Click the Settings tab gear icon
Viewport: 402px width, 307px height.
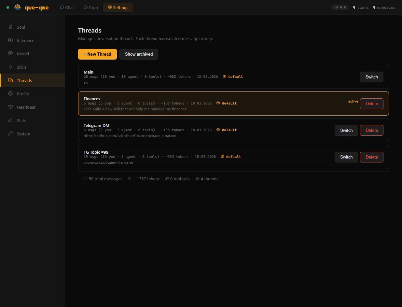(110, 7)
